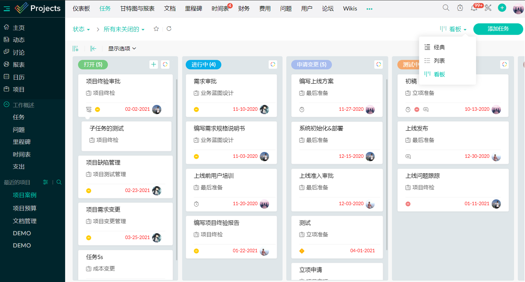Toggle the hamburger sidebar menu

(x=7, y=9)
